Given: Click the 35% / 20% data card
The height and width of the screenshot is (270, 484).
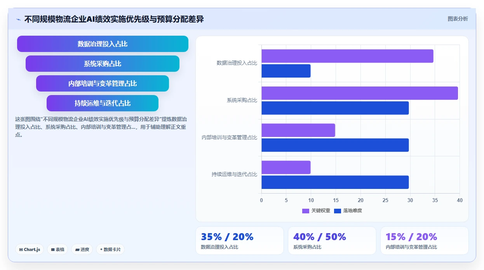Looking at the screenshot, I should (240, 241).
